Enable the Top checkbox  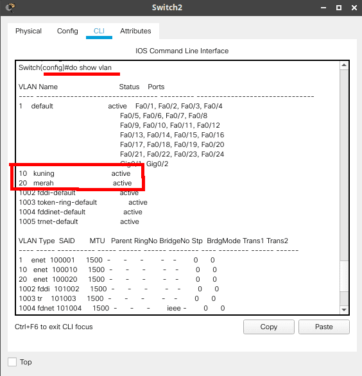[12, 362]
